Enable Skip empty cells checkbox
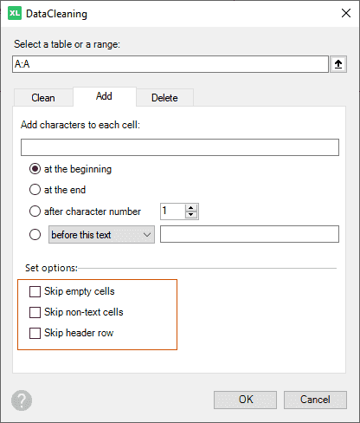Screen dimensions: 360x423 point(35,291)
